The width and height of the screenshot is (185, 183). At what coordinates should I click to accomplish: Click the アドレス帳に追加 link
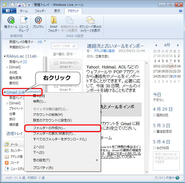[104, 51]
